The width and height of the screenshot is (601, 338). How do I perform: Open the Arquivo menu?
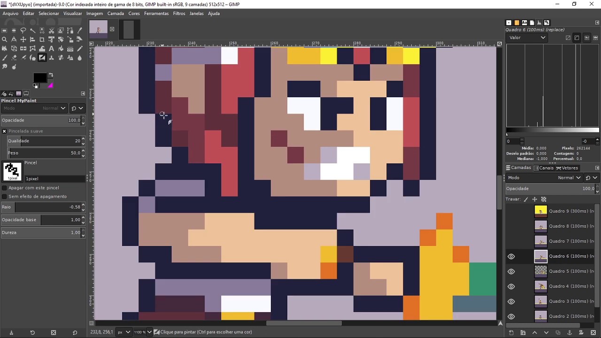(x=10, y=14)
